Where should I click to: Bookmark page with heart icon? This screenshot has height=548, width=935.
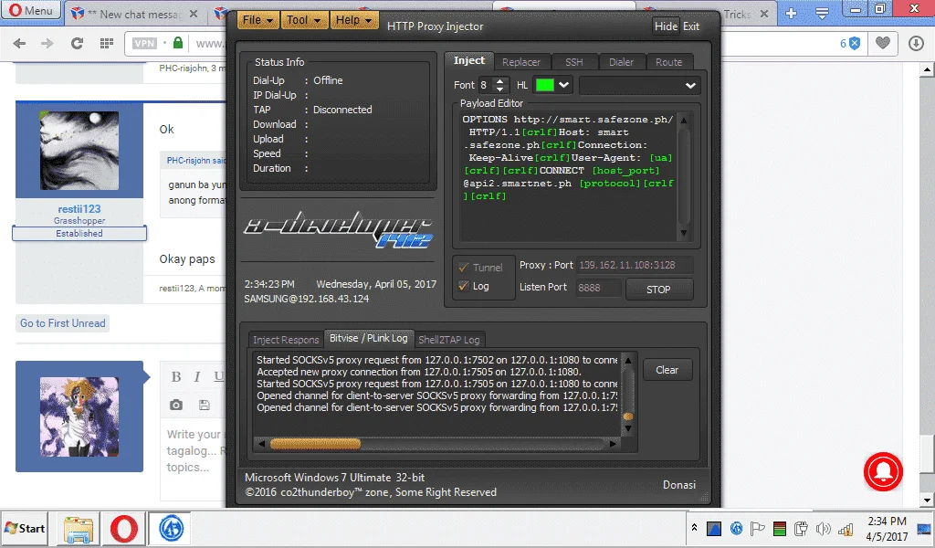coord(883,43)
